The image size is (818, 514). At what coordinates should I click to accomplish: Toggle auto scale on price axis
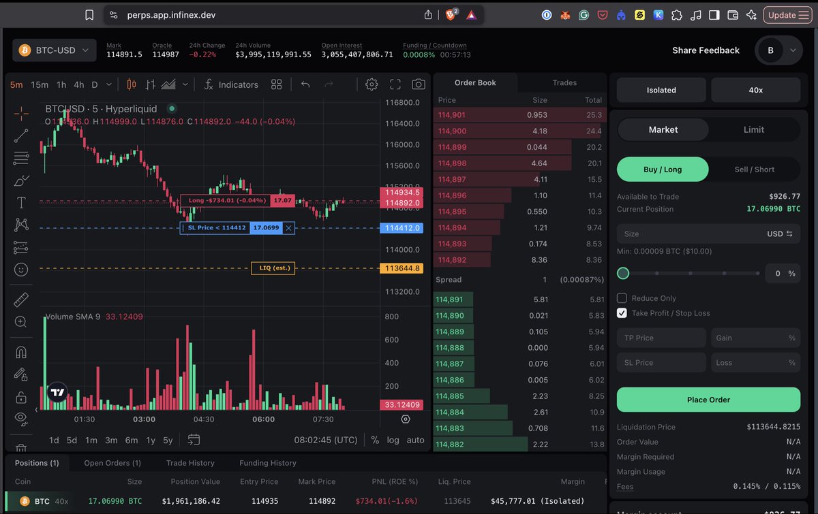(415, 440)
